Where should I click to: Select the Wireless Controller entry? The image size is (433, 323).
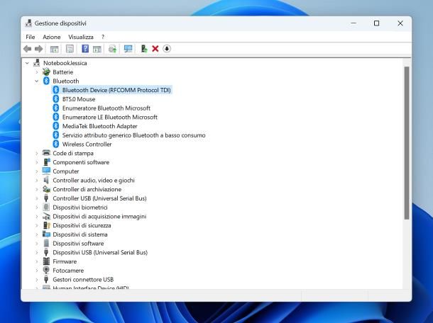pyautogui.click(x=87, y=144)
